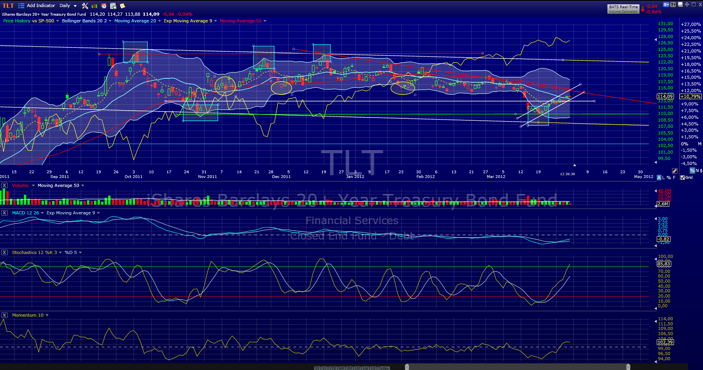The width and height of the screenshot is (703, 370).
Task: Expand price-pane Moving Average 50 arrow
Action: [265, 21]
